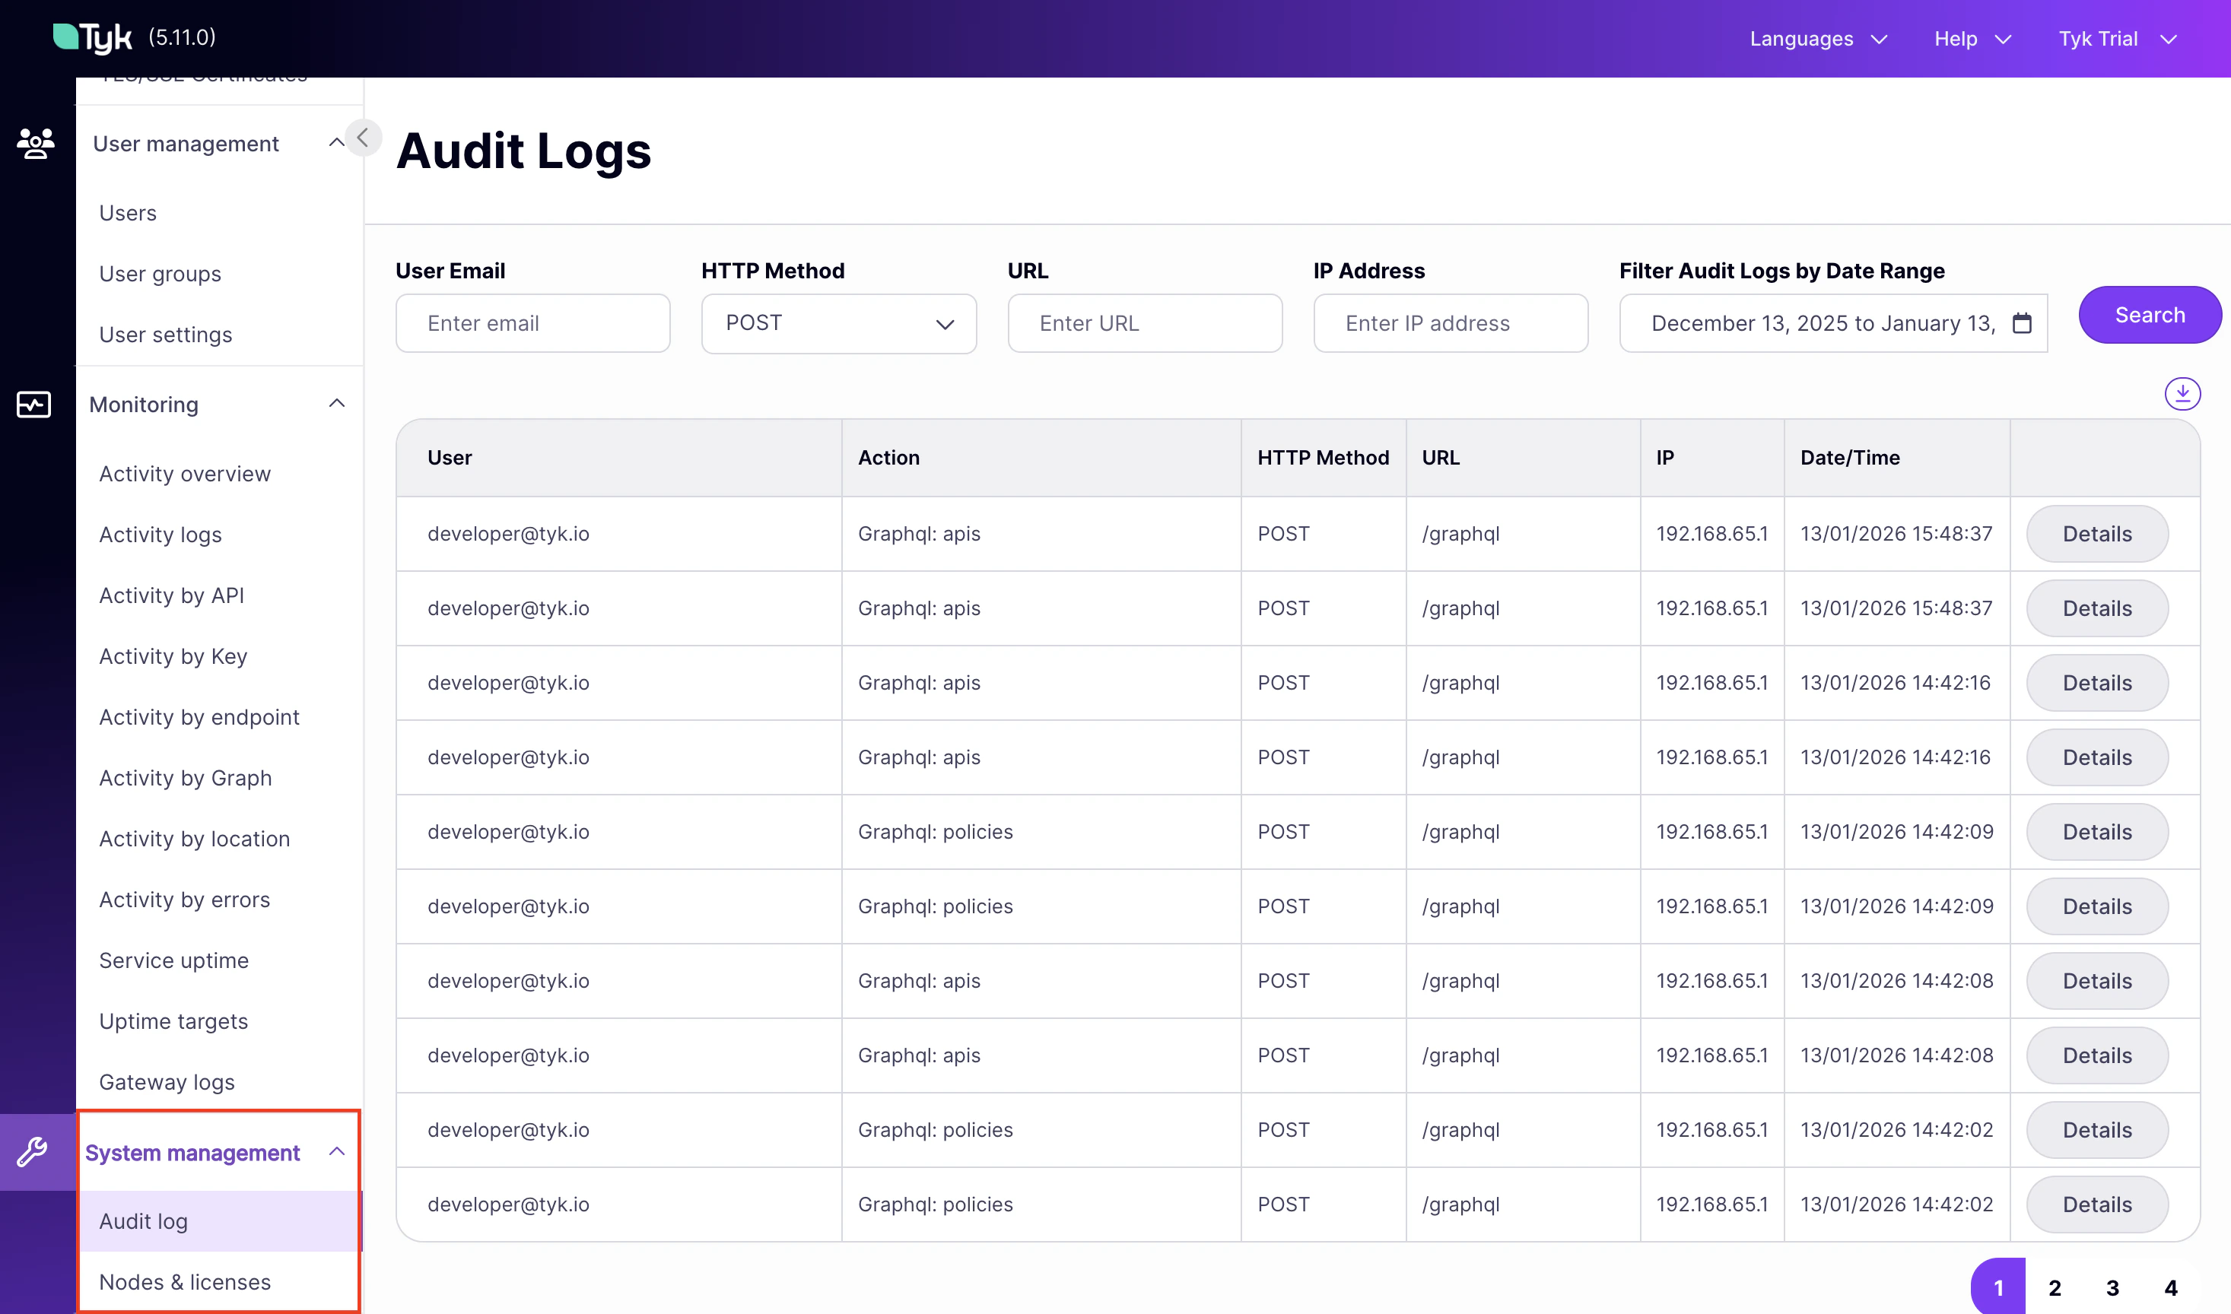Open the Languages menu
2231x1314 pixels.
pos(1816,39)
